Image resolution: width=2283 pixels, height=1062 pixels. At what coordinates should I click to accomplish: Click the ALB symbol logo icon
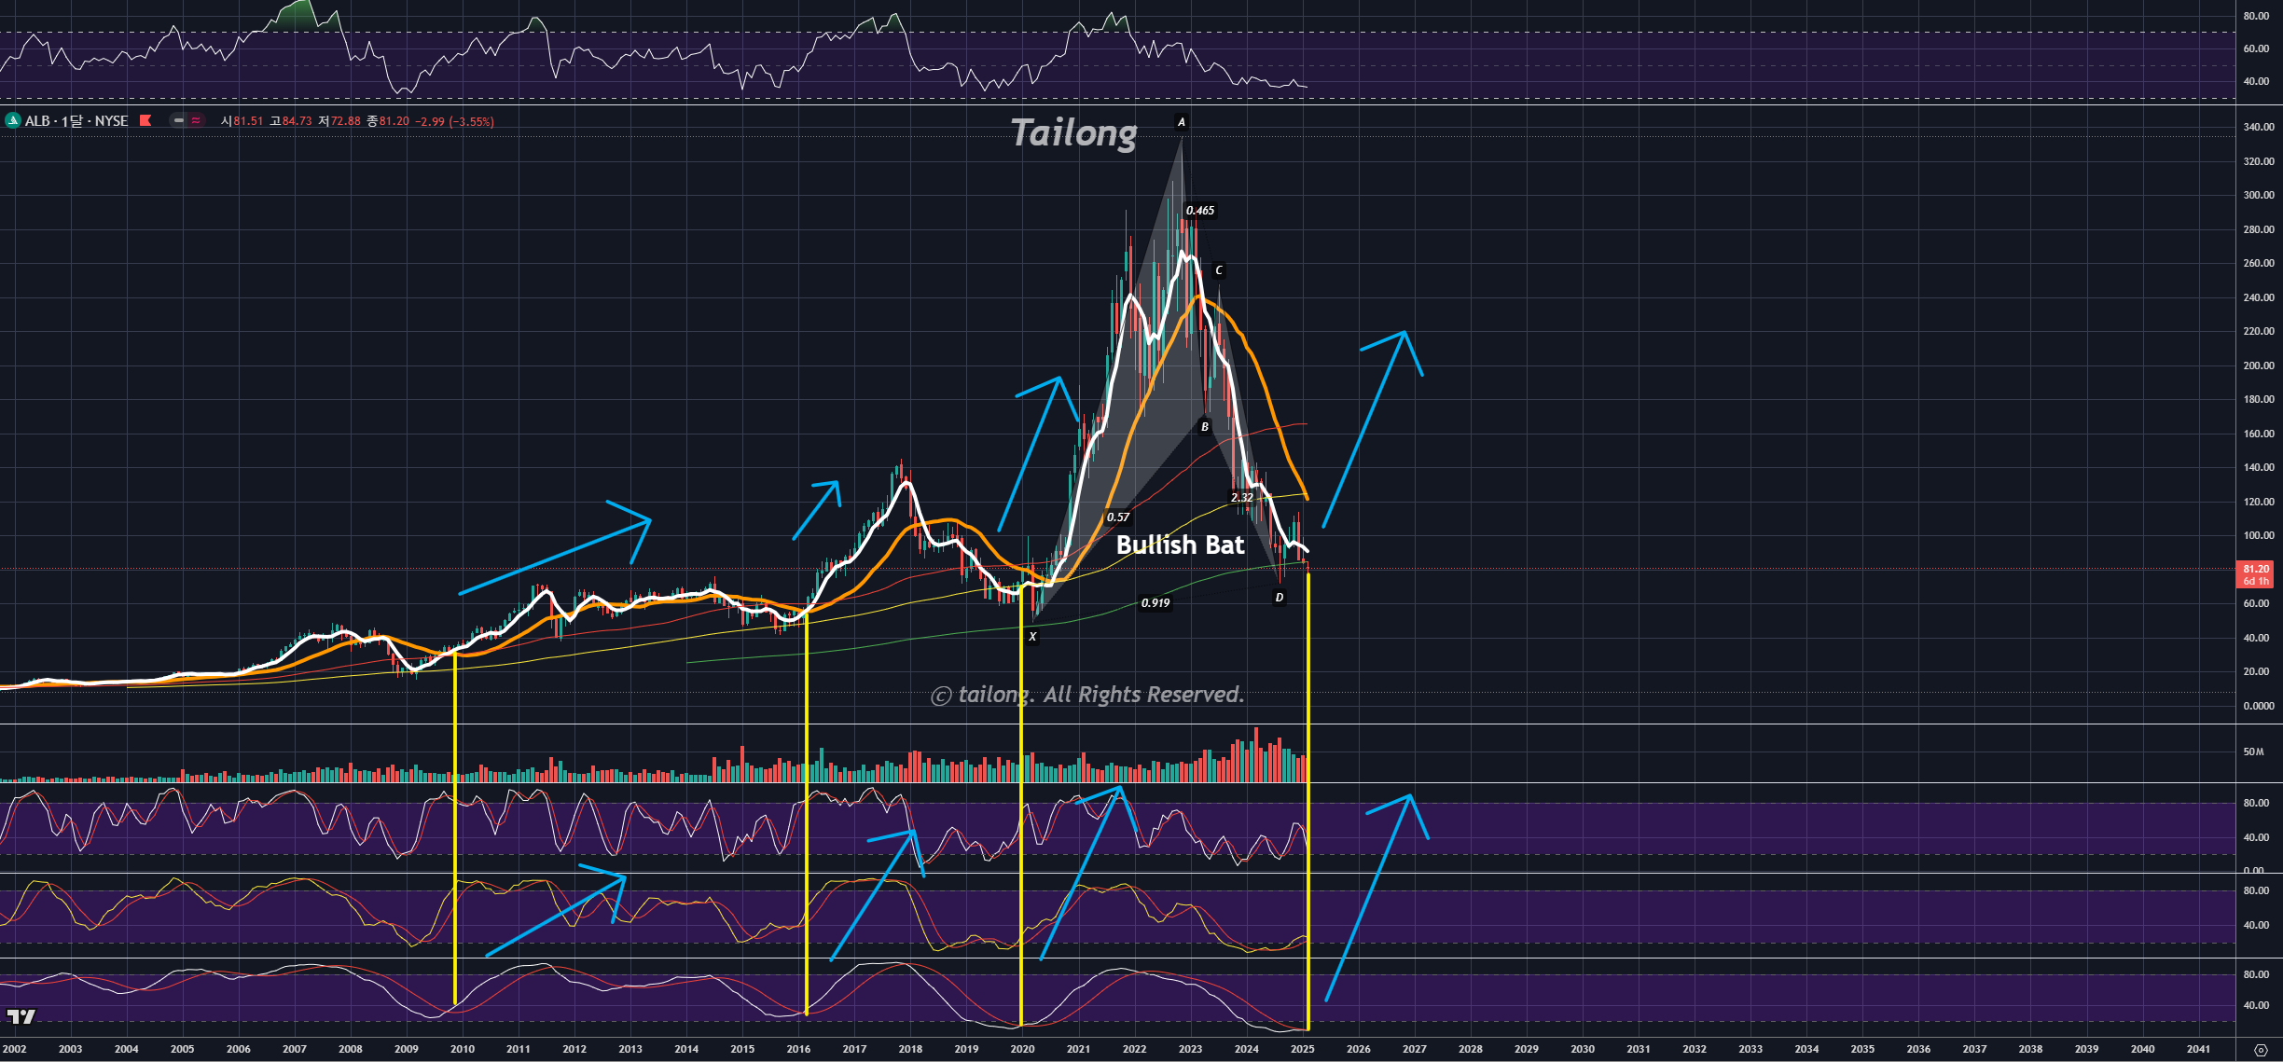point(12,120)
